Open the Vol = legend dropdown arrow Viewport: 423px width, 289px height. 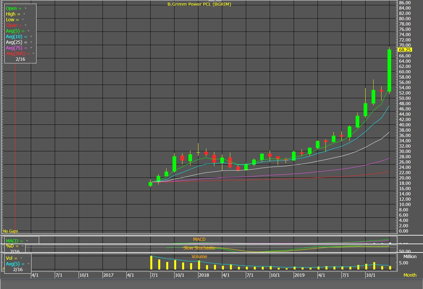(x=21, y=258)
